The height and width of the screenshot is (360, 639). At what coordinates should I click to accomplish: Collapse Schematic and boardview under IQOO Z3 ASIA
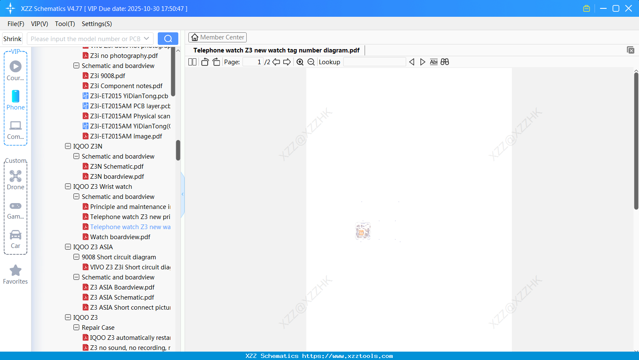point(76,277)
